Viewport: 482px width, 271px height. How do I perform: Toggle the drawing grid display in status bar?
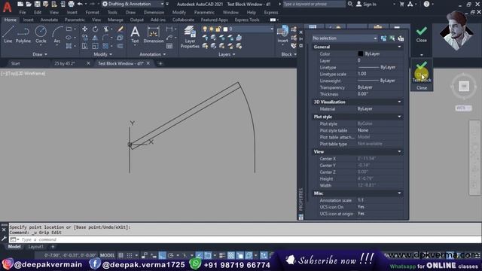pyautogui.click(x=120, y=255)
